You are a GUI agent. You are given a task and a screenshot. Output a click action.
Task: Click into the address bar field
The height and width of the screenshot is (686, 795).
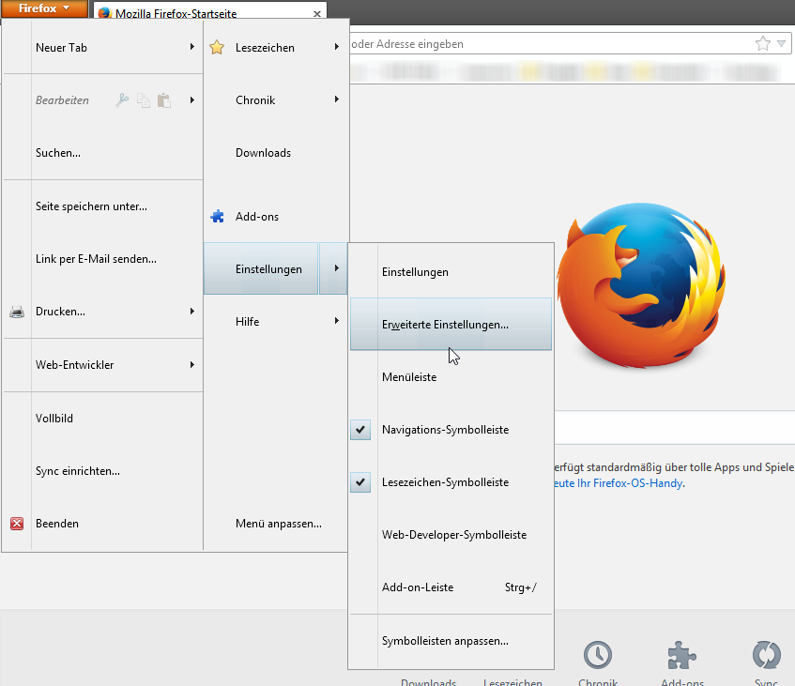click(x=544, y=44)
